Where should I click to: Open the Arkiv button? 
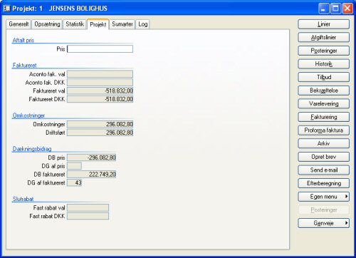(x=324, y=143)
